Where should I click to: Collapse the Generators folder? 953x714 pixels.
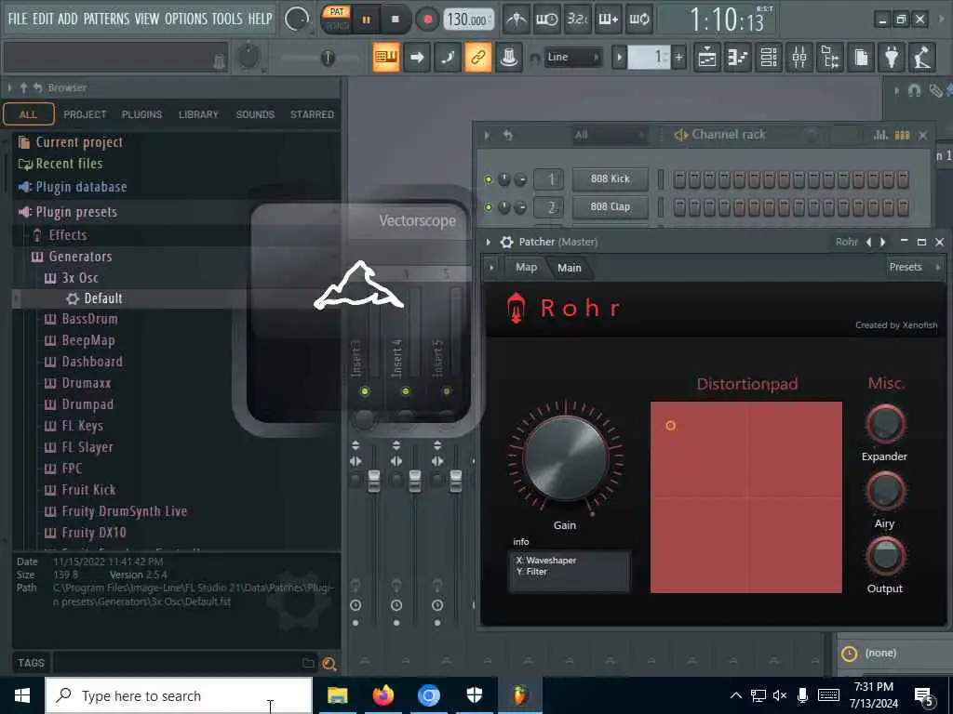(x=80, y=257)
